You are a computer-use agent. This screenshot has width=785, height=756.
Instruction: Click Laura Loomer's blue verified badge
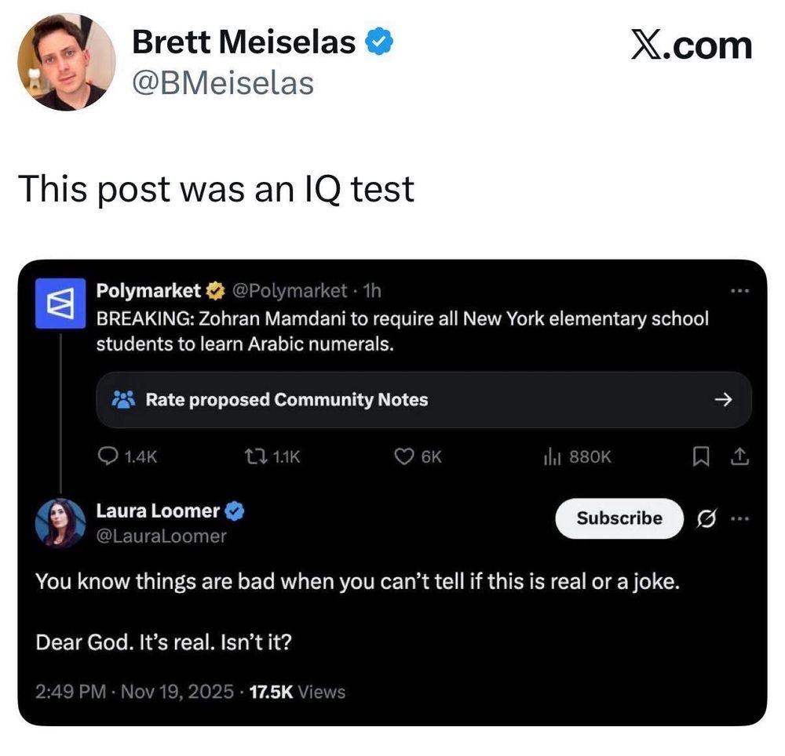coord(235,511)
